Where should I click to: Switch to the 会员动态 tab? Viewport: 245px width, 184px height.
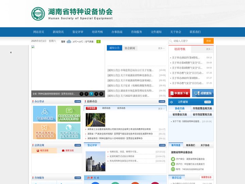pyautogui.click(x=121, y=108)
